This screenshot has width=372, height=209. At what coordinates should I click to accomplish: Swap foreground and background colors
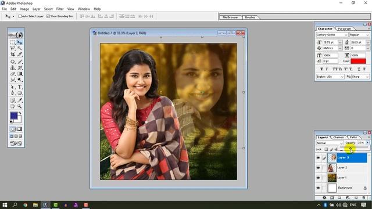pyautogui.click(x=20, y=113)
